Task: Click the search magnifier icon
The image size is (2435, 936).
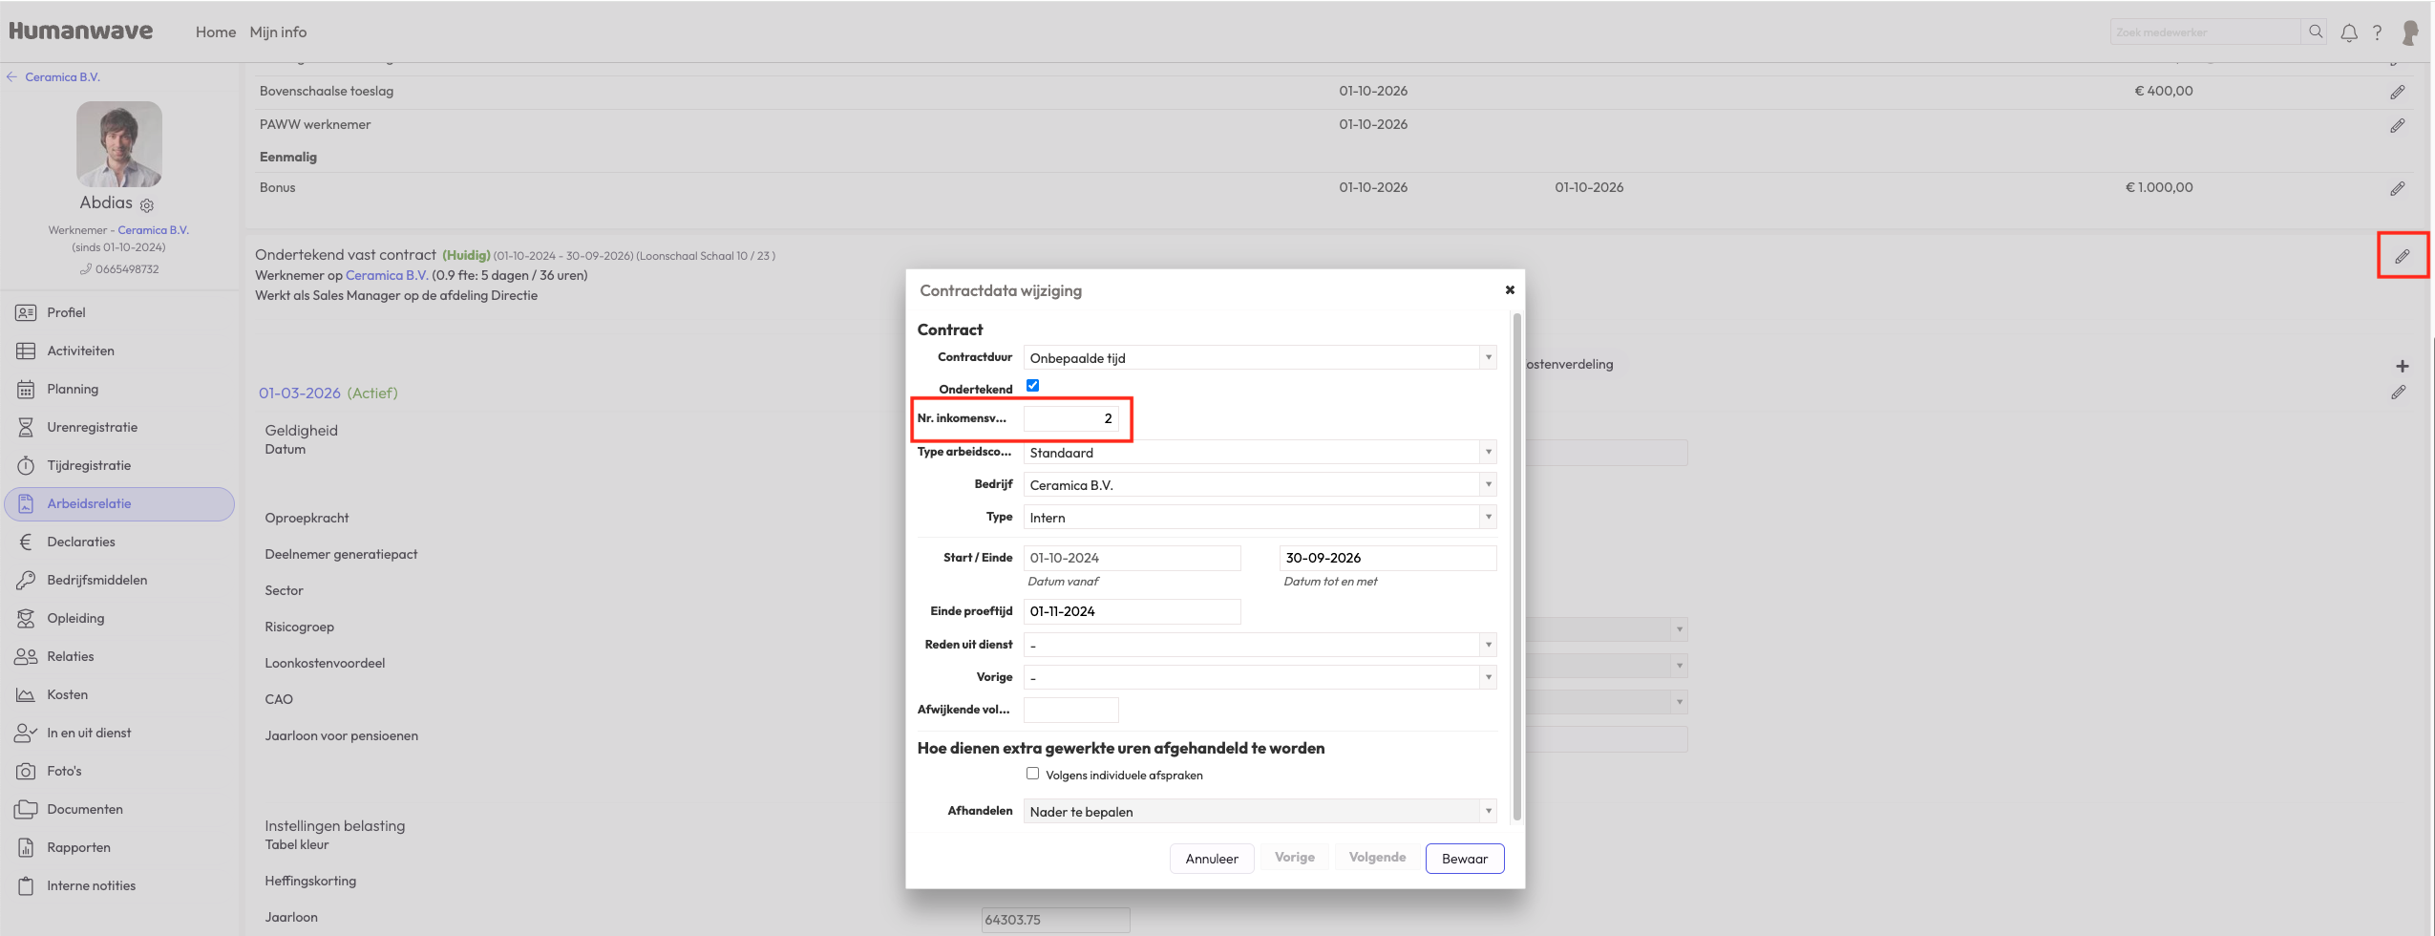Action: coord(2316,32)
